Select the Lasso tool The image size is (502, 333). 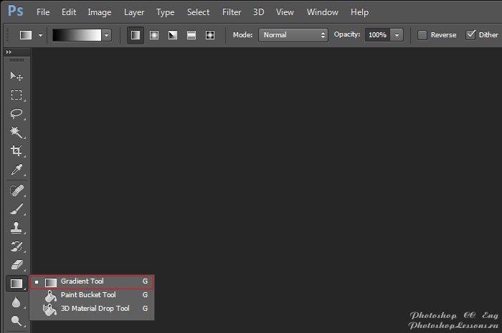click(x=16, y=114)
